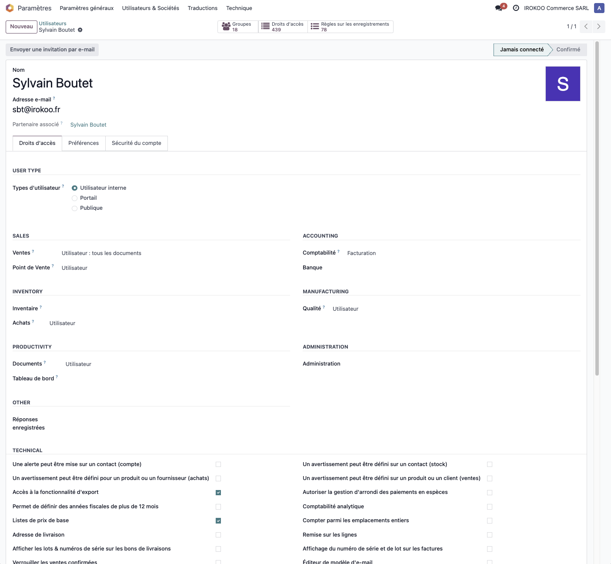
Task: Show help tooltip for Achats
Action: [x=33, y=322]
